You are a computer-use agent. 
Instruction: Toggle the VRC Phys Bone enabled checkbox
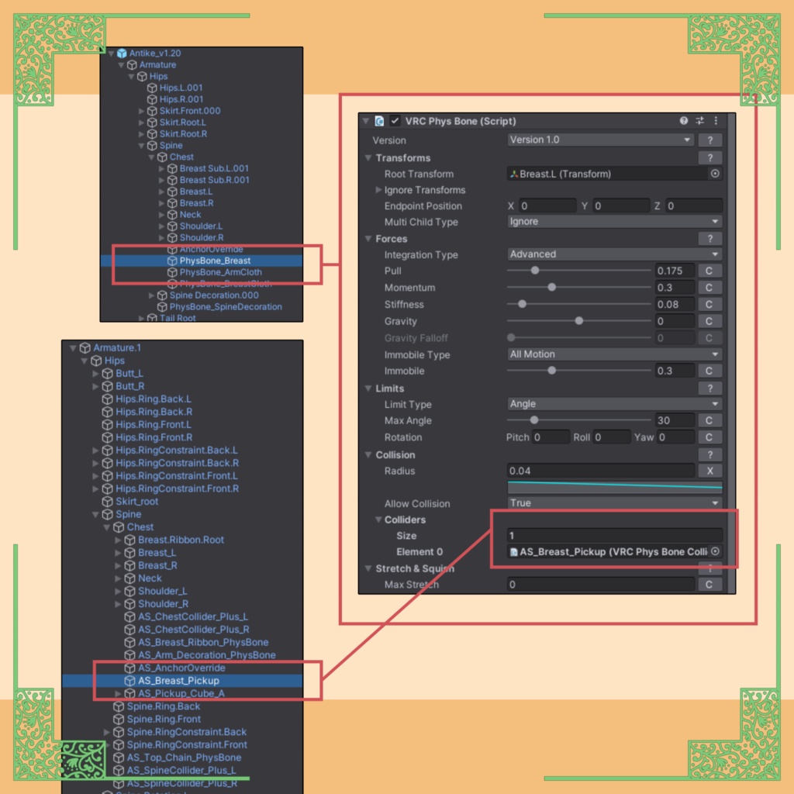pyautogui.click(x=395, y=121)
